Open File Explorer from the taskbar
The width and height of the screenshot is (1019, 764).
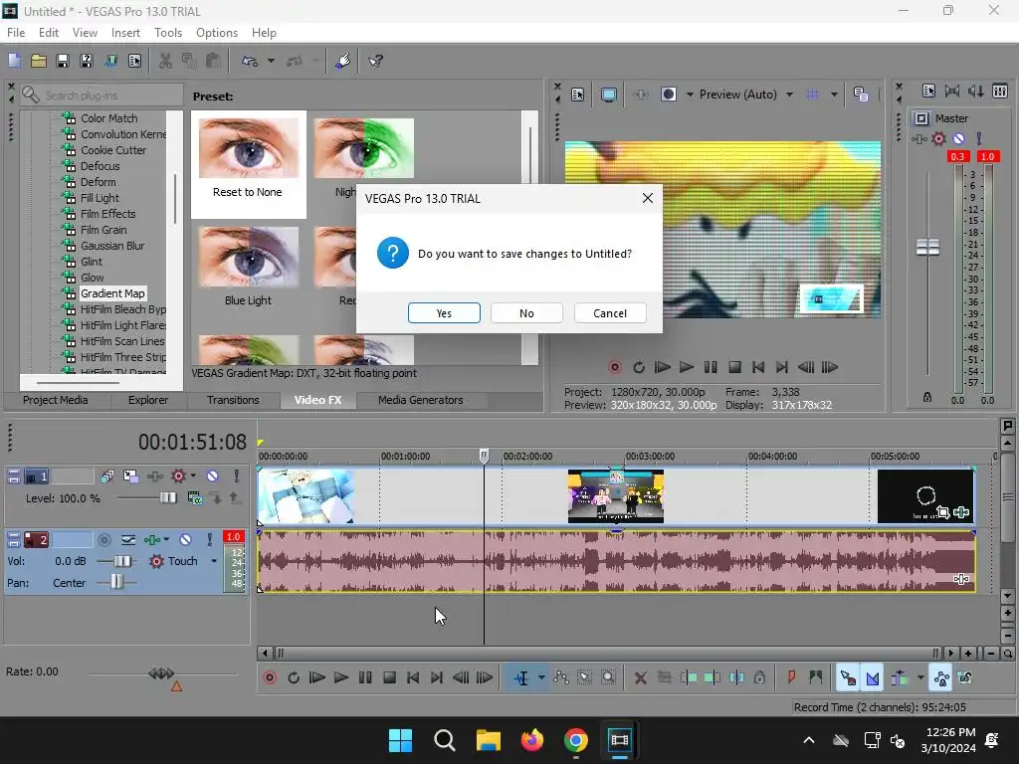488,740
